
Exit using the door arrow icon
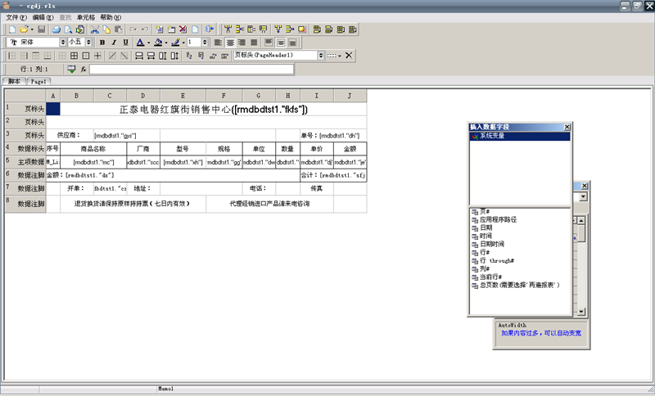210,29
